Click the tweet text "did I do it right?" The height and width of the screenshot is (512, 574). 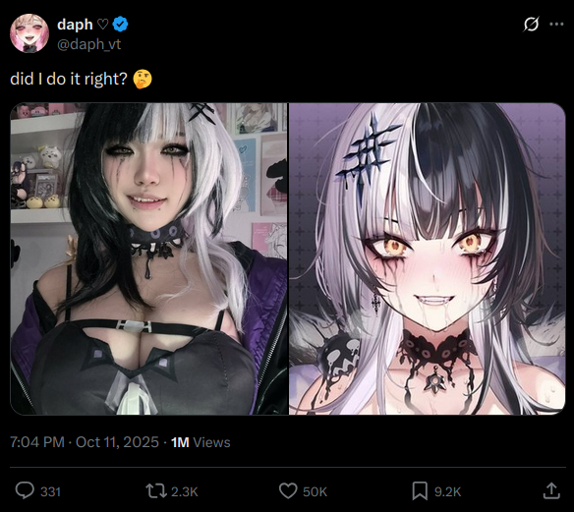(69, 79)
